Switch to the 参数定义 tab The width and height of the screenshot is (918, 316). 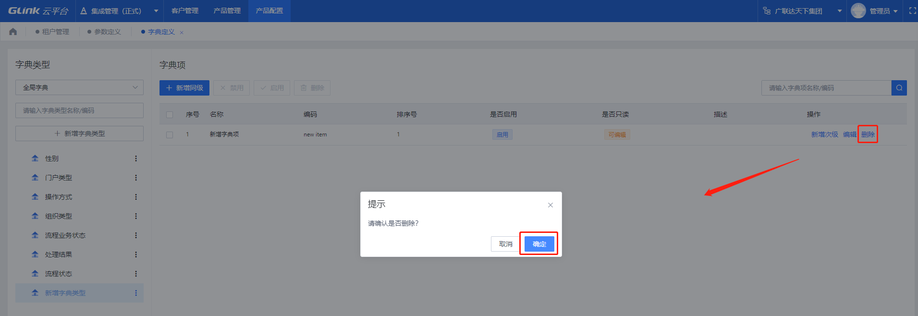pyautogui.click(x=104, y=32)
